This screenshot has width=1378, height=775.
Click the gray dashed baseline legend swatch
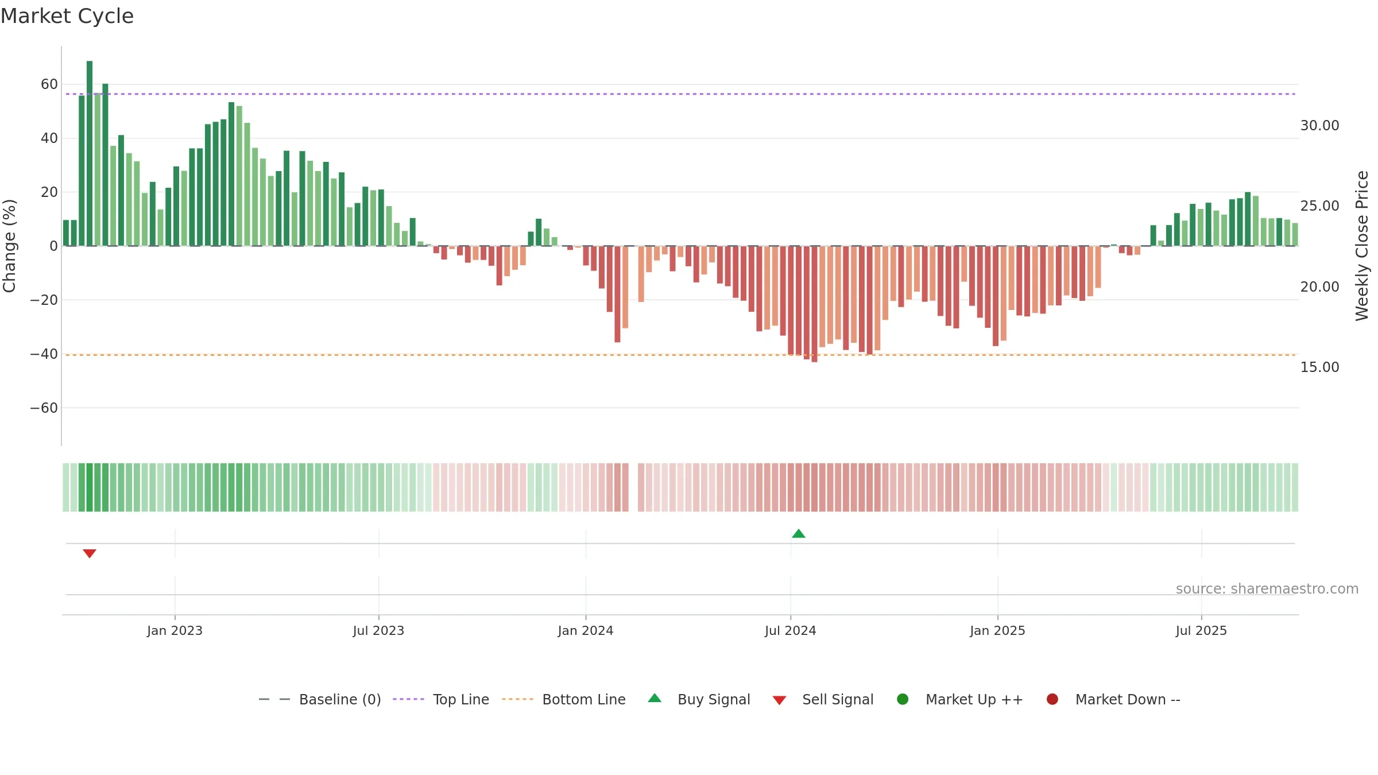[x=274, y=699]
